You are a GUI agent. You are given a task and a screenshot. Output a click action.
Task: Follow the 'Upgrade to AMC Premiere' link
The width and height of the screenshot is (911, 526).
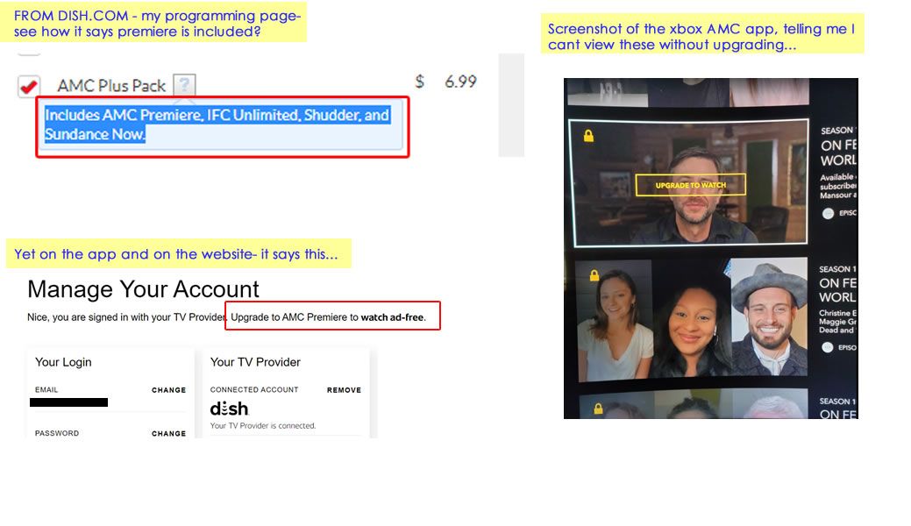(328, 317)
